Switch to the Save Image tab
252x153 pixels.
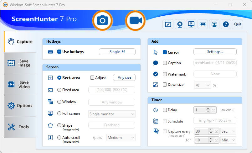[x=20, y=63]
